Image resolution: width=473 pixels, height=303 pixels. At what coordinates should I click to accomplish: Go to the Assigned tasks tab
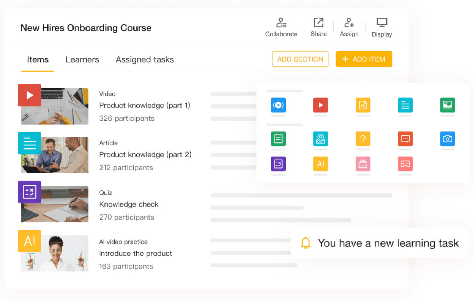pyautogui.click(x=145, y=59)
